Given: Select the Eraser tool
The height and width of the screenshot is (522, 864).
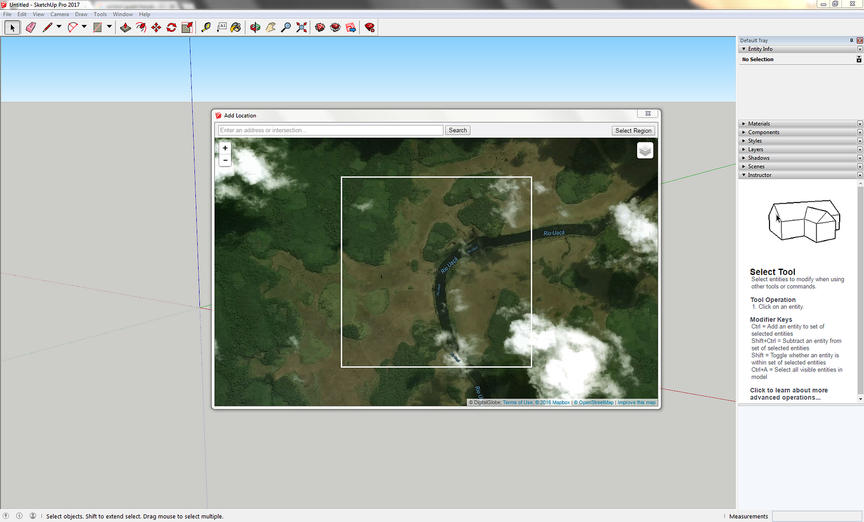Looking at the screenshot, I should click(31, 28).
